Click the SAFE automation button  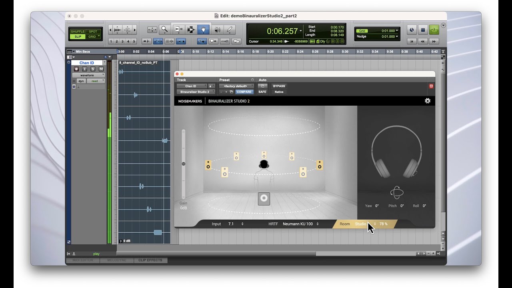pyautogui.click(x=262, y=92)
